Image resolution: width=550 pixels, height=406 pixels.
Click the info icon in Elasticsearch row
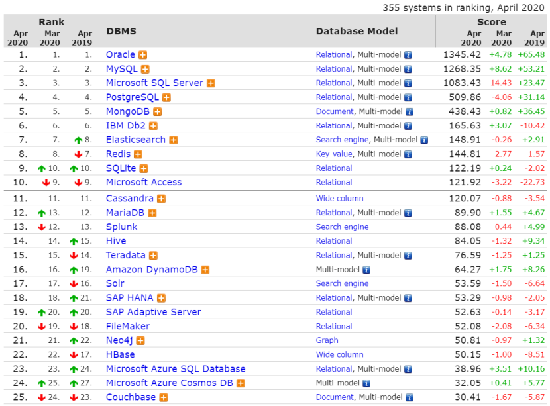click(x=424, y=140)
